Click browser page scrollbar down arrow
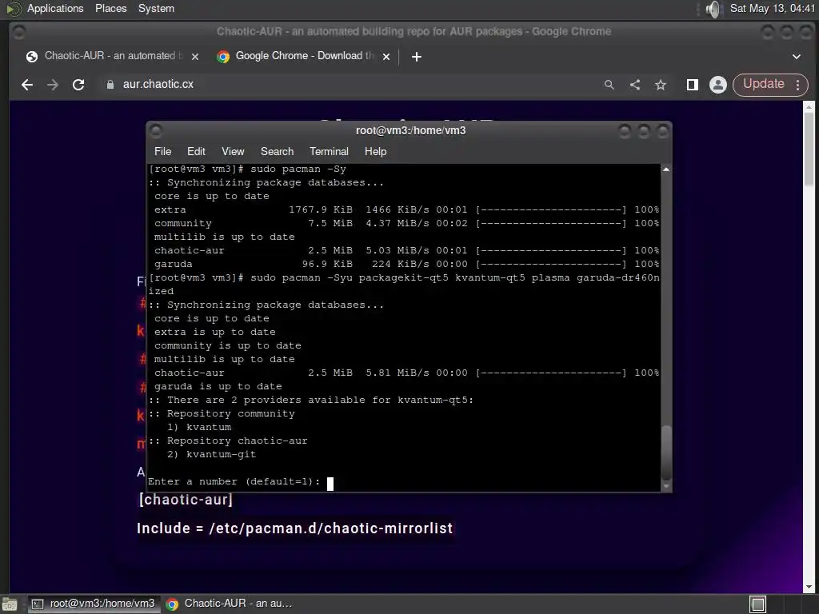819x614 pixels. pos(809,587)
